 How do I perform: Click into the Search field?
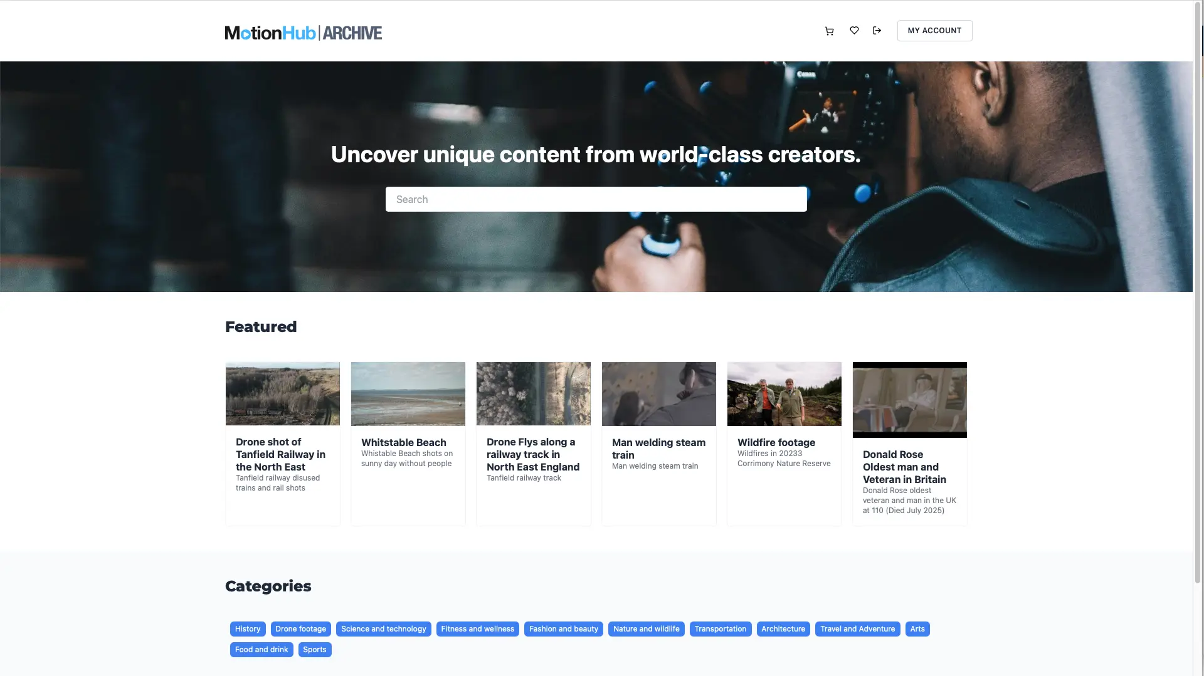coord(596,199)
